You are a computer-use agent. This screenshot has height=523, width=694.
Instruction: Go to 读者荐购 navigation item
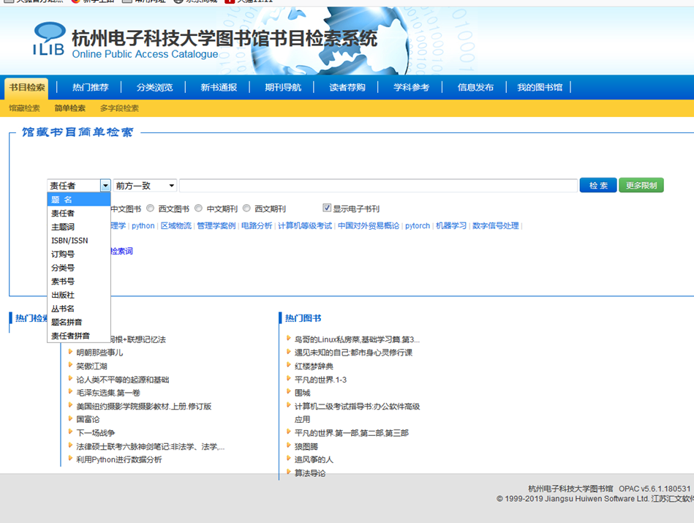347,87
